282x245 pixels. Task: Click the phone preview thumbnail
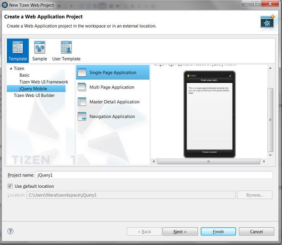click(x=209, y=115)
